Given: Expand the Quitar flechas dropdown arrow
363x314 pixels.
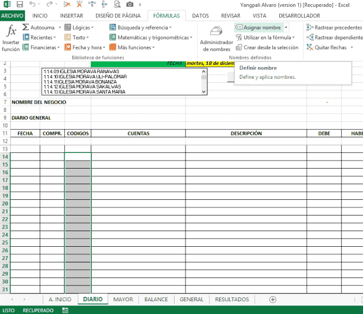Looking at the screenshot, I should 351,48.
